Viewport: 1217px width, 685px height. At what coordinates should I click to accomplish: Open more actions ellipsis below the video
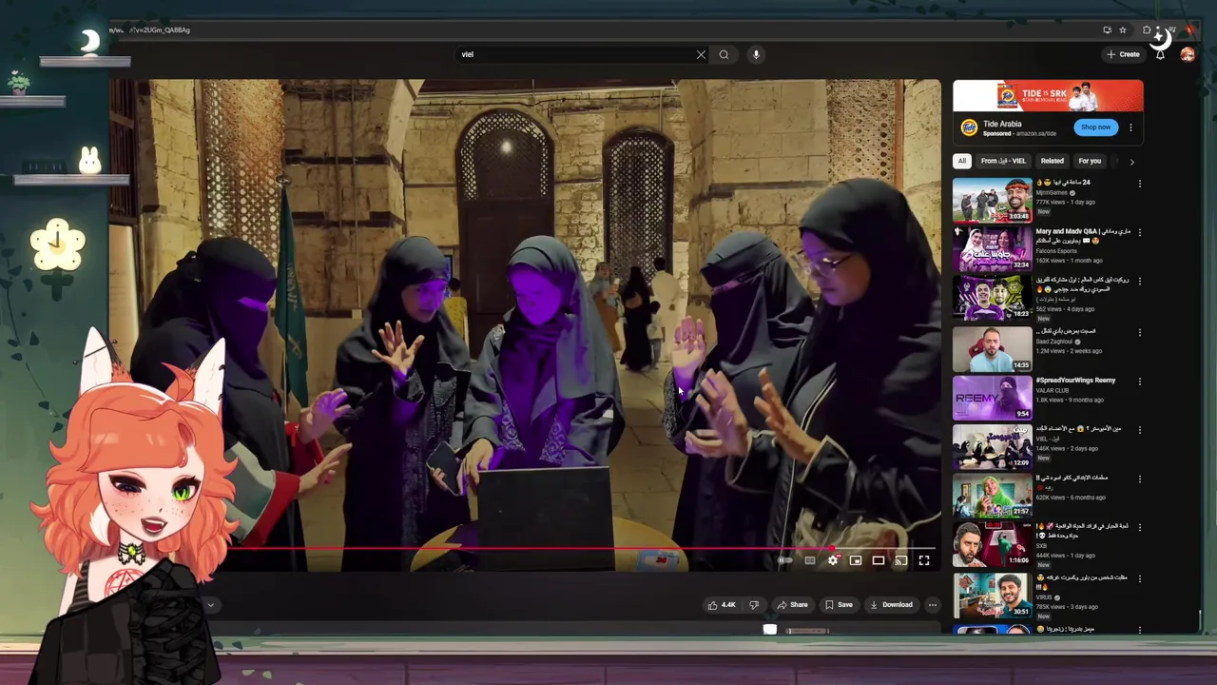(x=933, y=604)
